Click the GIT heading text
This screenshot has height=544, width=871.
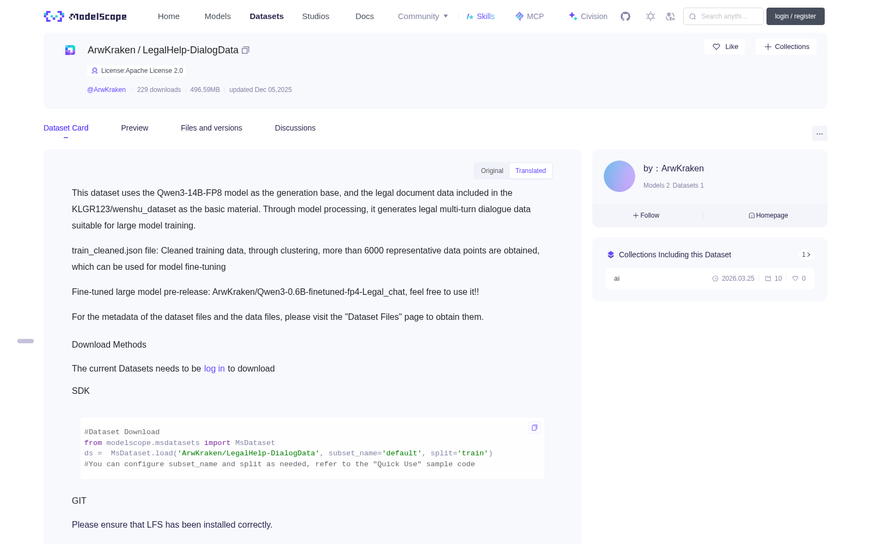pyautogui.click(x=79, y=501)
